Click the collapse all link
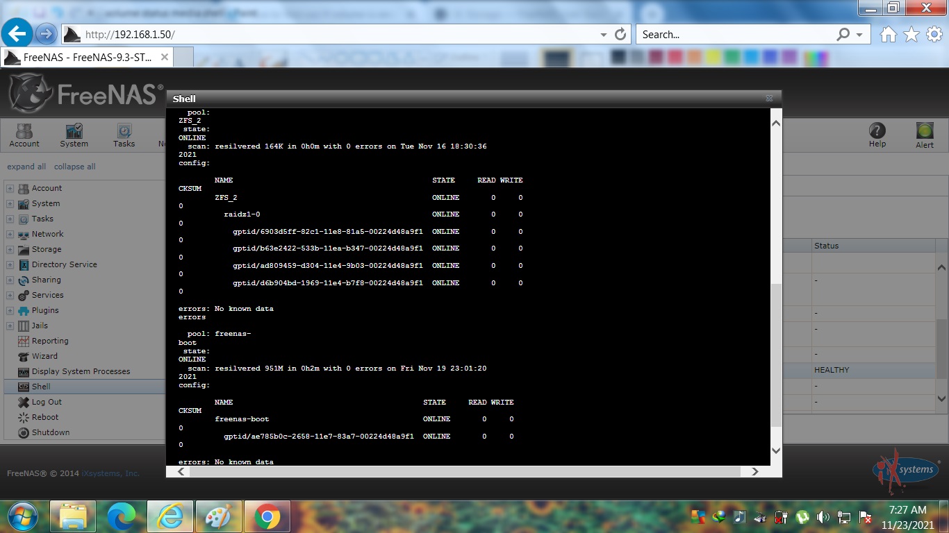The image size is (949, 533). (75, 167)
